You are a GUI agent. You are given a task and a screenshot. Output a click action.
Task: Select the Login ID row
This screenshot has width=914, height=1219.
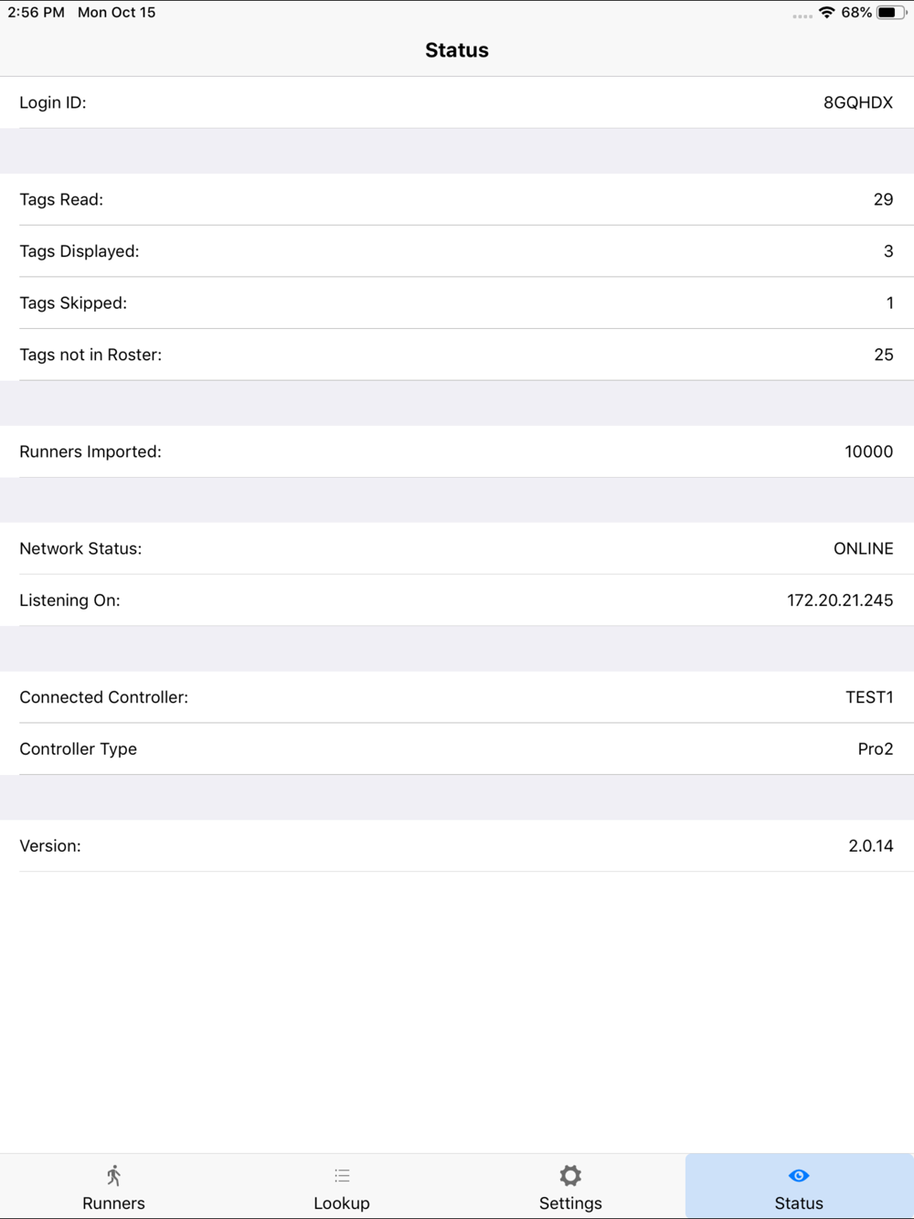[x=457, y=102]
